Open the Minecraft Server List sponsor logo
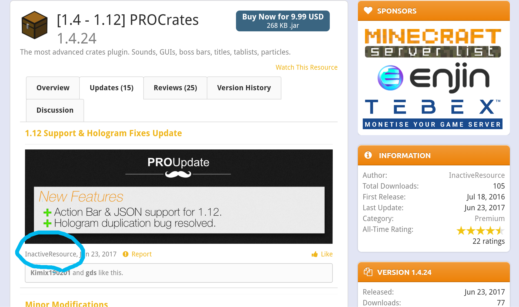Viewport: 519px width, 307px height. click(x=433, y=43)
